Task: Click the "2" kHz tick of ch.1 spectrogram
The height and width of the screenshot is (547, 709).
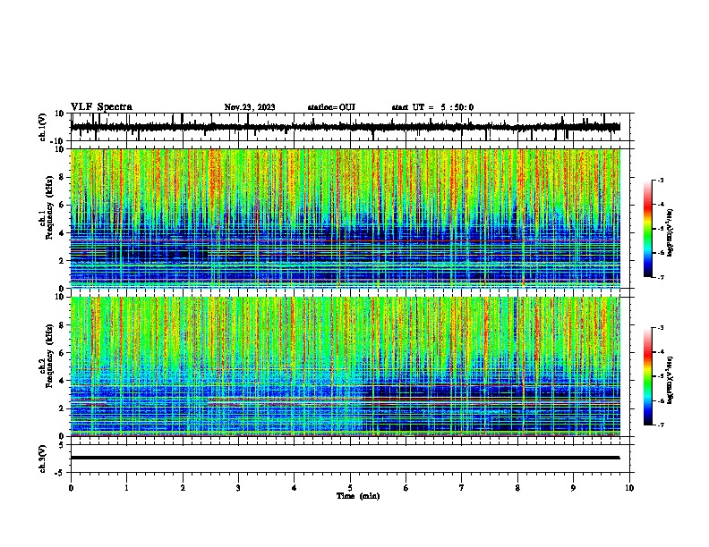Action: tap(63, 261)
